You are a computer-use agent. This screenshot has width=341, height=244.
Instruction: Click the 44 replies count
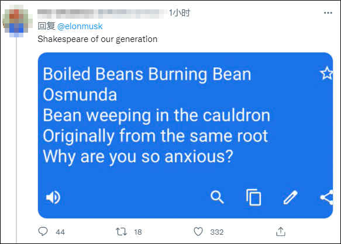[x=60, y=232]
